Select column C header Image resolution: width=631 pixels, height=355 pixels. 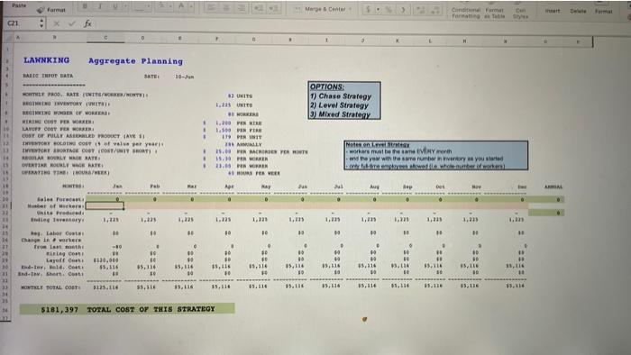pyautogui.click(x=105, y=38)
